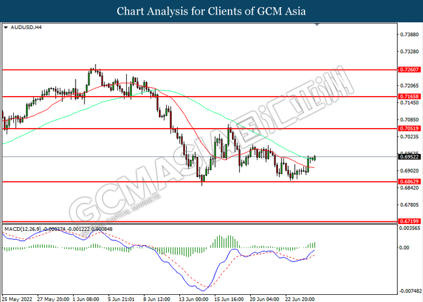Viewport: 423px width, 302px height.
Task: Click the AUDUSD,H4 chart title label
Action: point(26,28)
